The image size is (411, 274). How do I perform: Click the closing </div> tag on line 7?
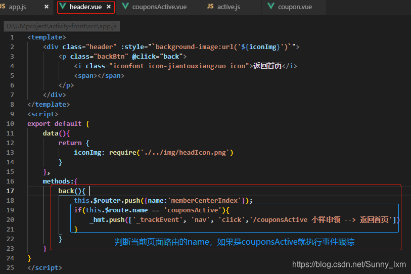[x=55, y=95]
